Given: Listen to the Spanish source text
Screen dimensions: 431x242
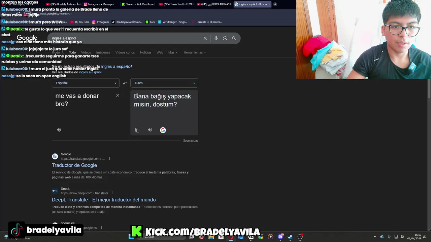Looking at the screenshot, I should click(59, 130).
